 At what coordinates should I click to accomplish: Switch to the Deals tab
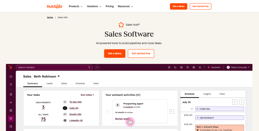point(64,84)
